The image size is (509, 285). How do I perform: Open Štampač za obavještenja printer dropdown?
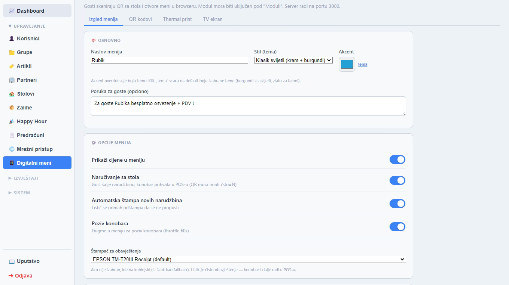pos(249,259)
